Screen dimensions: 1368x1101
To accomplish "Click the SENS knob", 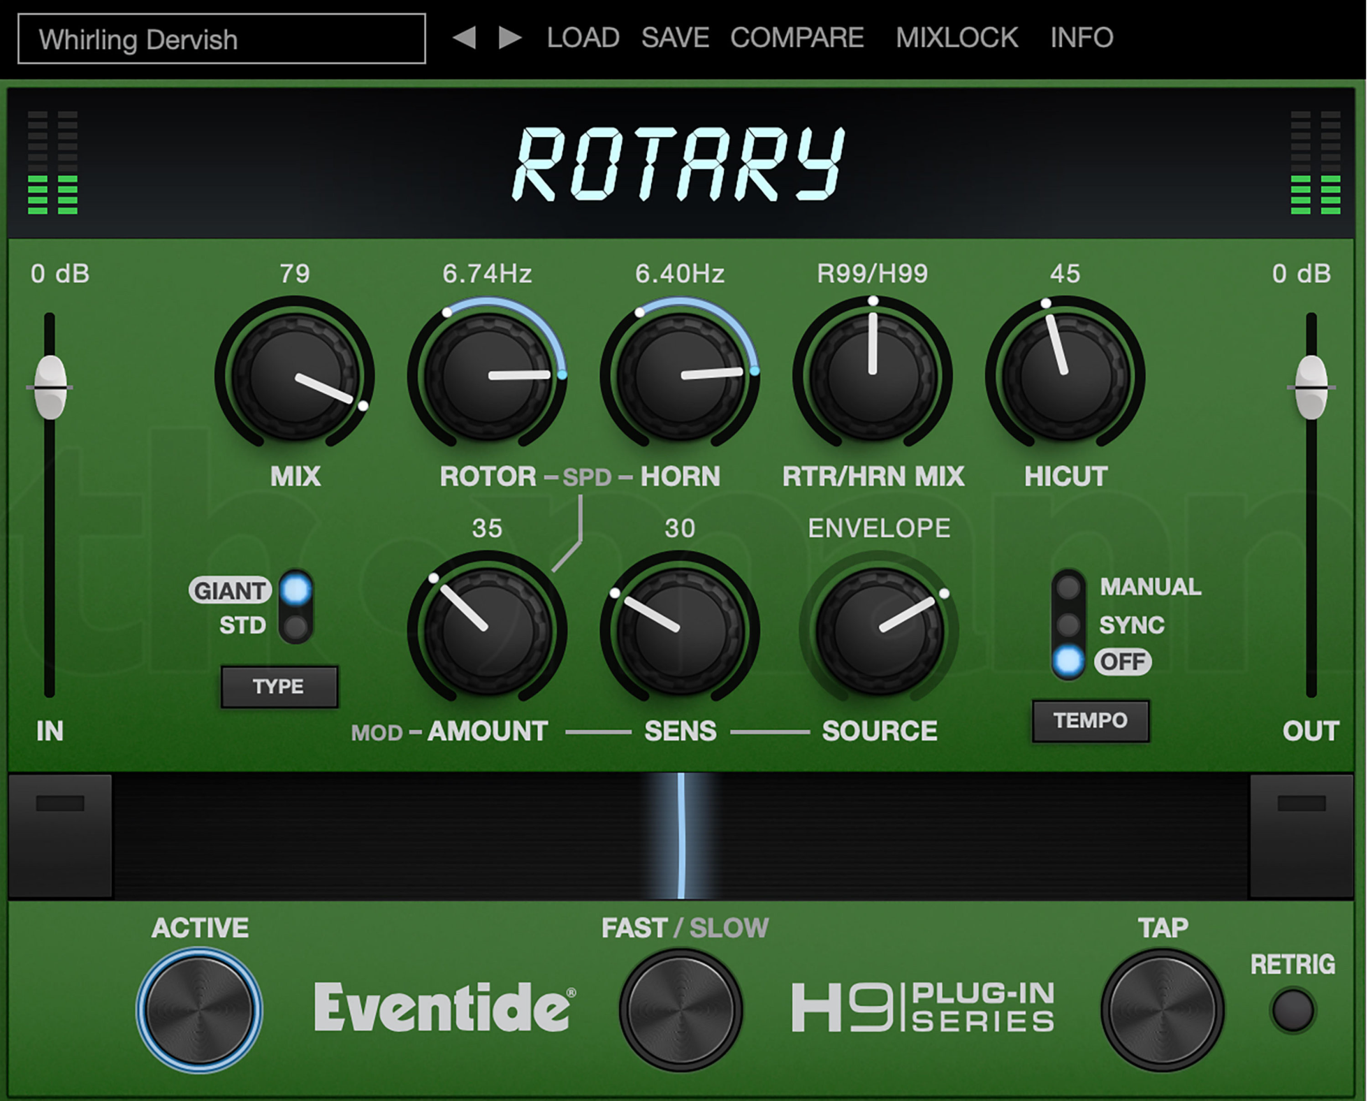I will pos(680,630).
